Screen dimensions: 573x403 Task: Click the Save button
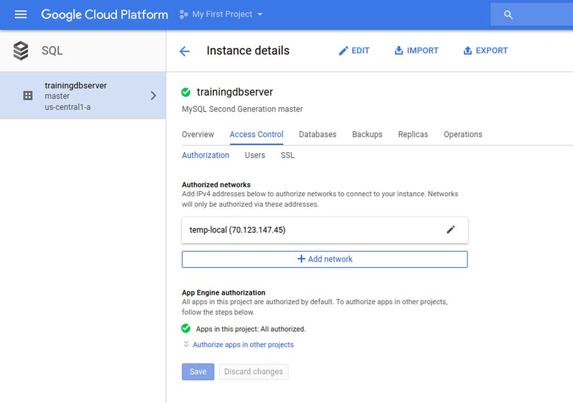198,372
